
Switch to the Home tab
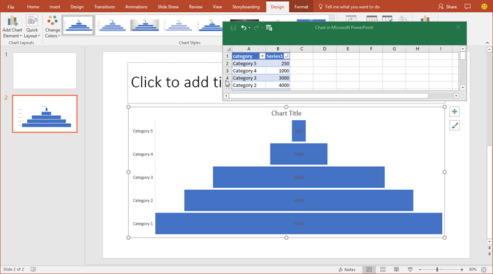click(33, 7)
